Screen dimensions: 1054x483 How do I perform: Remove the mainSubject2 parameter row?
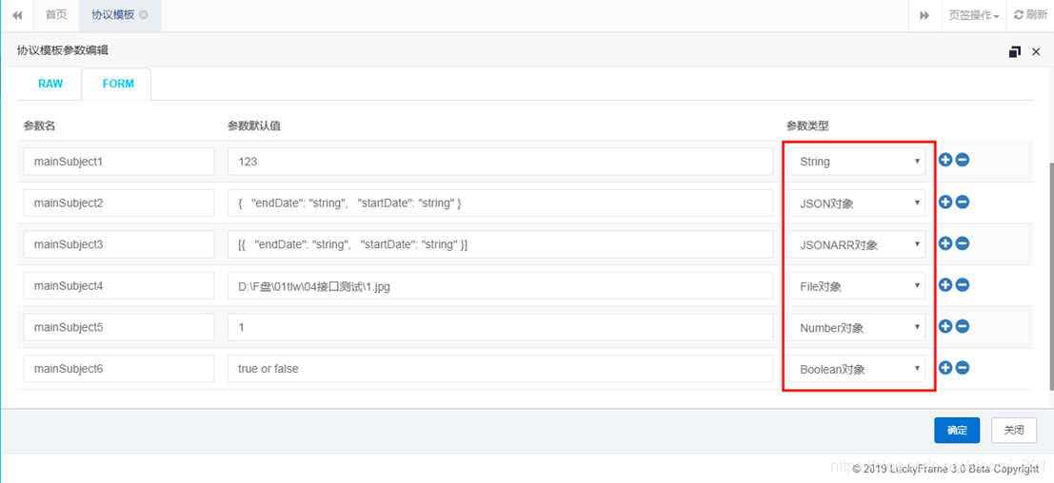(962, 202)
